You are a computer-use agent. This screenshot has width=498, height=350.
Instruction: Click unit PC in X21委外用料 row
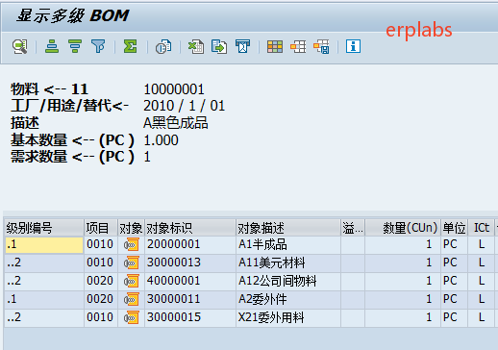click(450, 317)
